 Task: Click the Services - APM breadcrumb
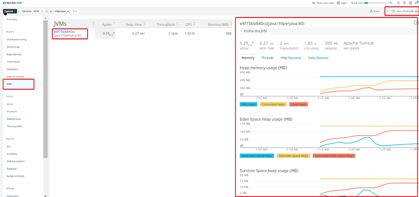[x=31, y=11]
